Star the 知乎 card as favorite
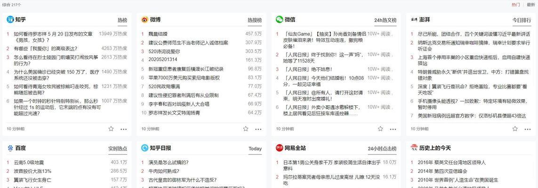 coord(111,129)
